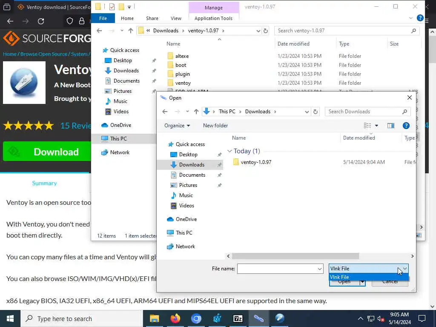The width and height of the screenshot is (436, 327).
Task: Click New folder in Open dialog
Action: (215, 126)
